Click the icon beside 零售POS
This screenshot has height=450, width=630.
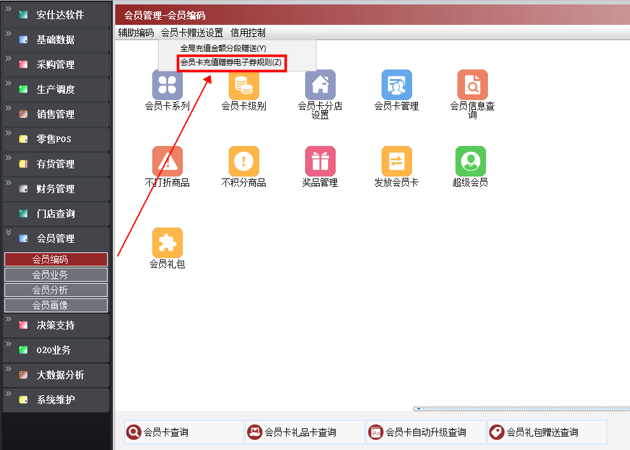[24, 139]
